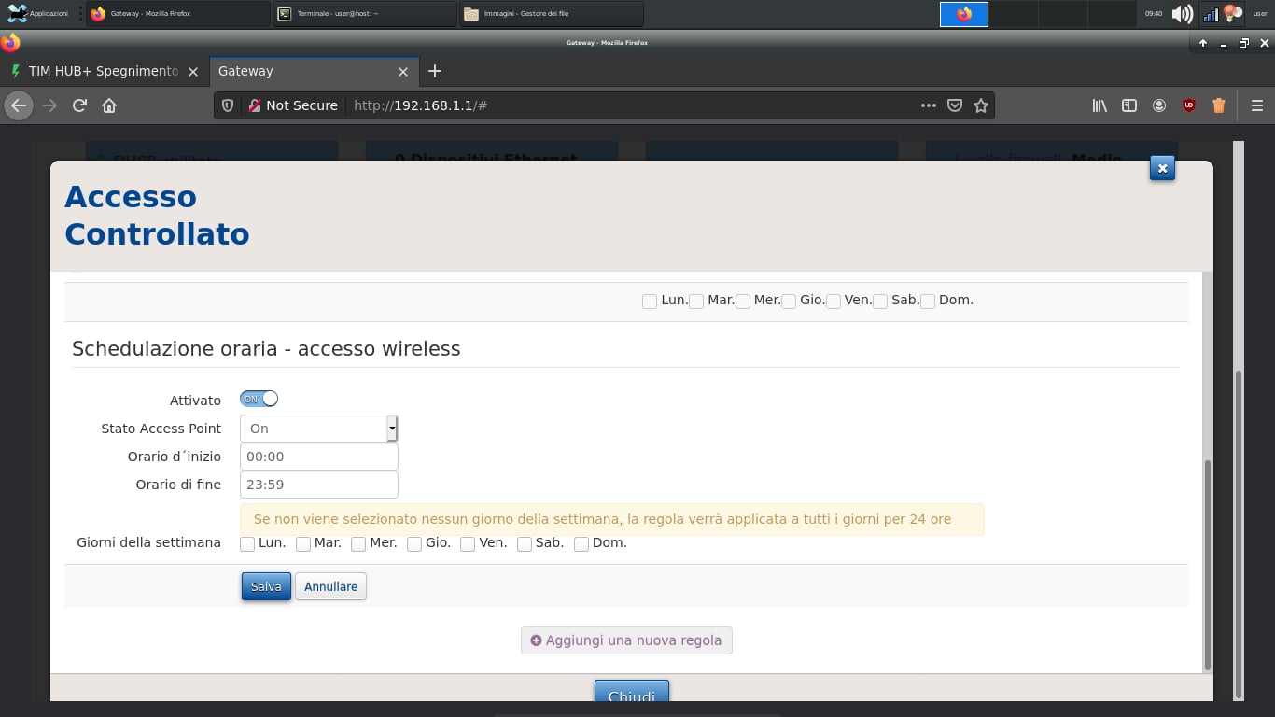Reload the page in Firefox
Image resolution: width=1275 pixels, height=717 pixels.
point(79,105)
